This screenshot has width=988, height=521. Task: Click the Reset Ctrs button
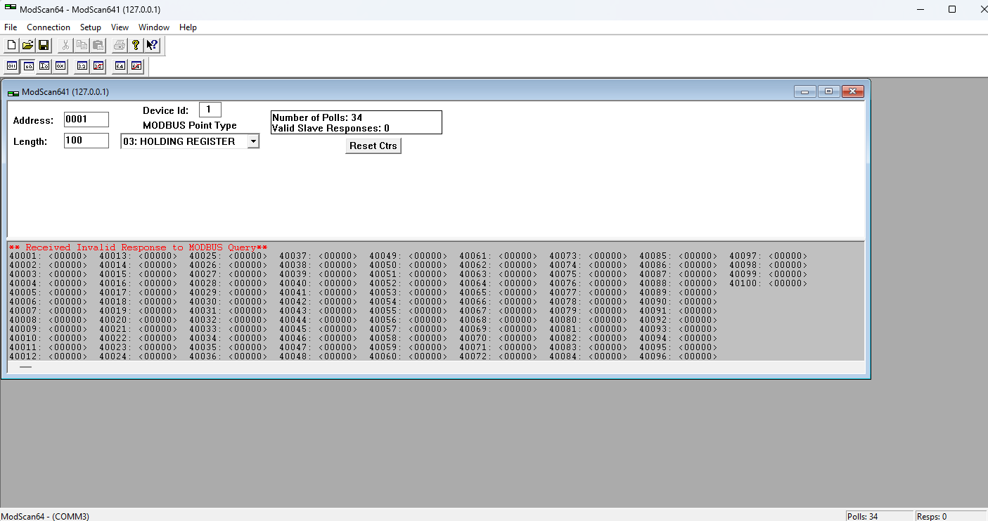(x=373, y=146)
